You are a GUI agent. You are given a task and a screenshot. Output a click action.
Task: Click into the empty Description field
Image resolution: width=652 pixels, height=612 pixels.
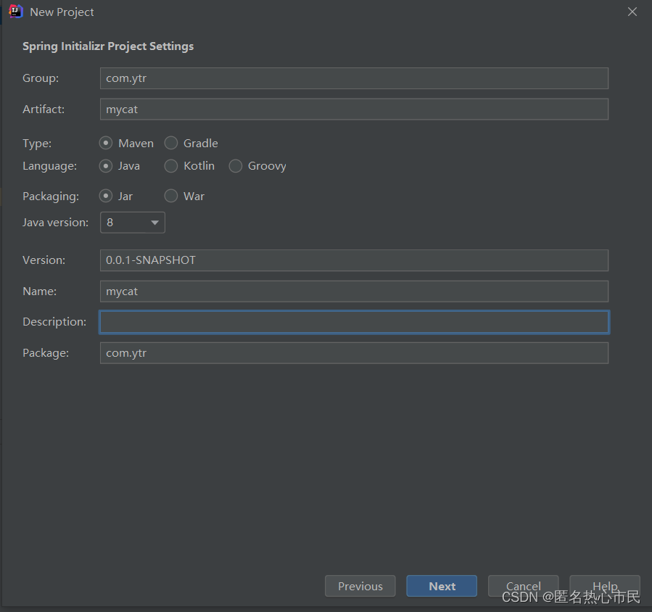coord(354,322)
